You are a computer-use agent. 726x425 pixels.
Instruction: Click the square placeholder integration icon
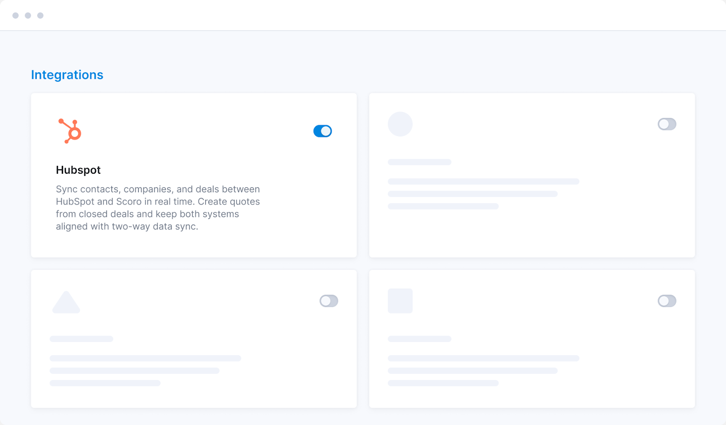[400, 301]
